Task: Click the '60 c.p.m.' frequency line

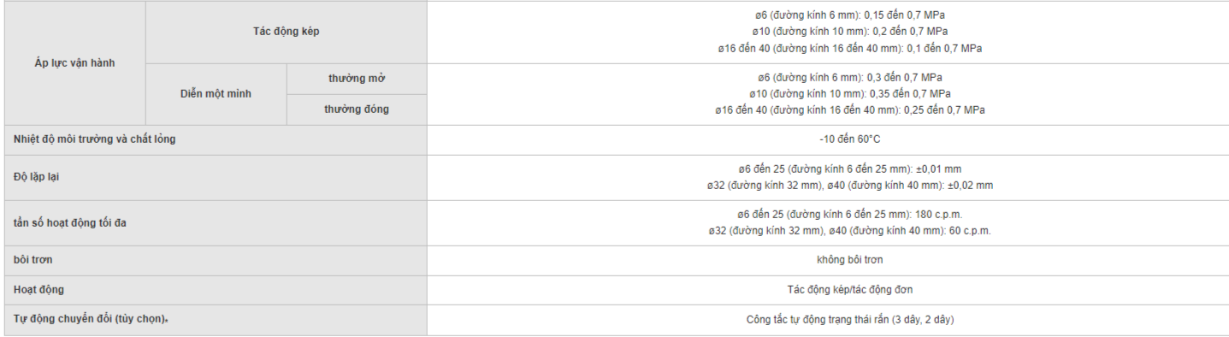Action: (849, 231)
